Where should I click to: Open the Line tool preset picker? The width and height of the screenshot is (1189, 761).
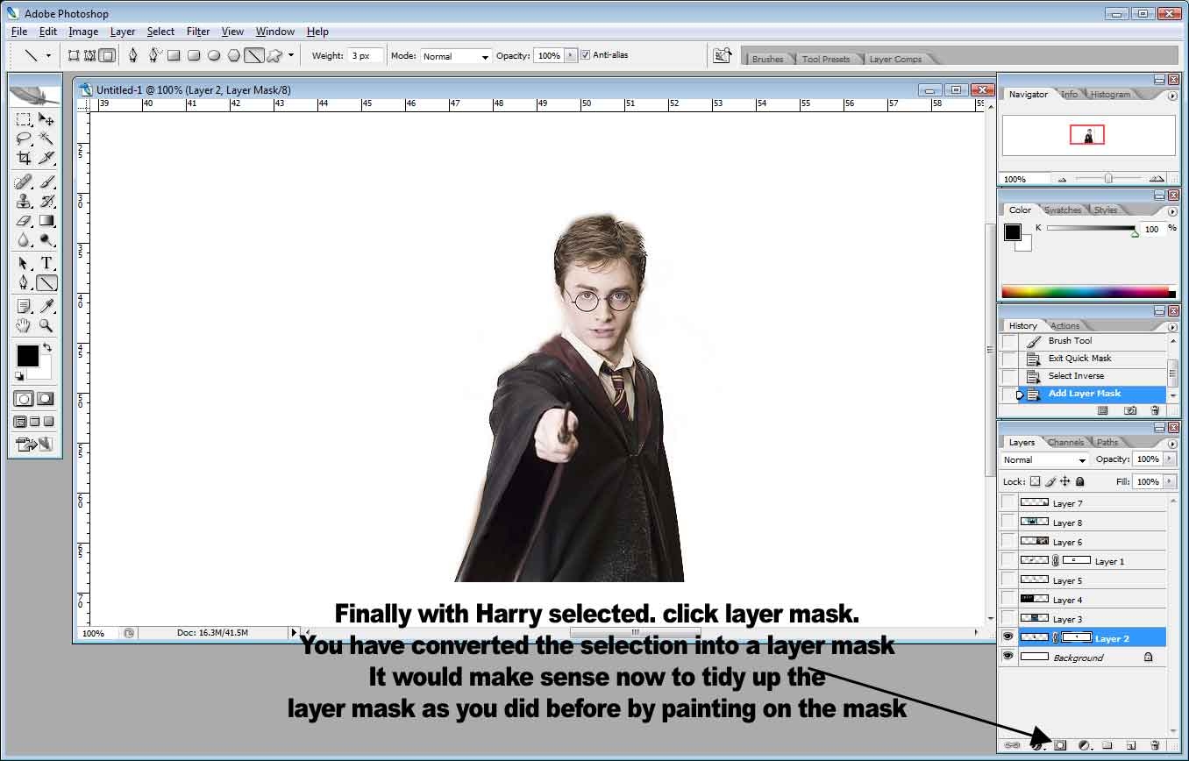(x=48, y=55)
